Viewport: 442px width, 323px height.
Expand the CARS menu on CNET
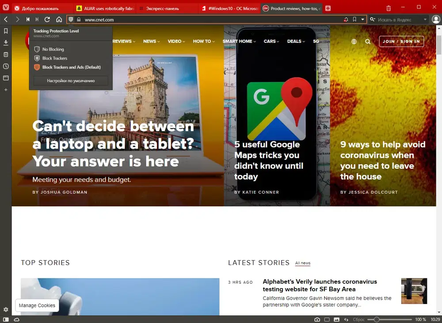pyautogui.click(x=271, y=41)
